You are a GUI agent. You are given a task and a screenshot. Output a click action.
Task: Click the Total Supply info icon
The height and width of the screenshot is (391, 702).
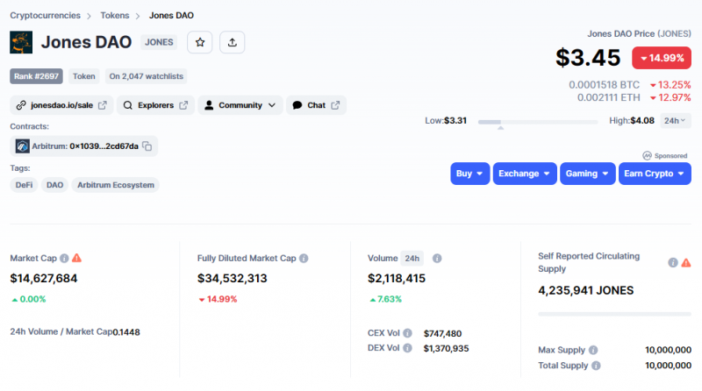click(x=596, y=366)
